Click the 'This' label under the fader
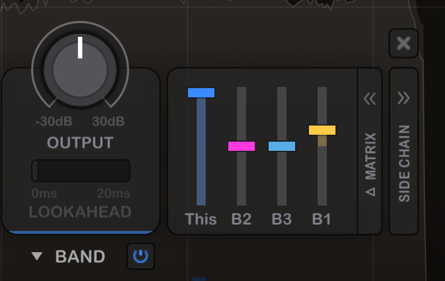Image resolution: width=445 pixels, height=281 pixels. coord(201,219)
